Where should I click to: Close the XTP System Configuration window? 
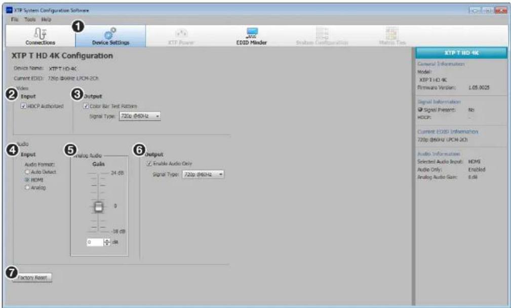click(501, 11)
